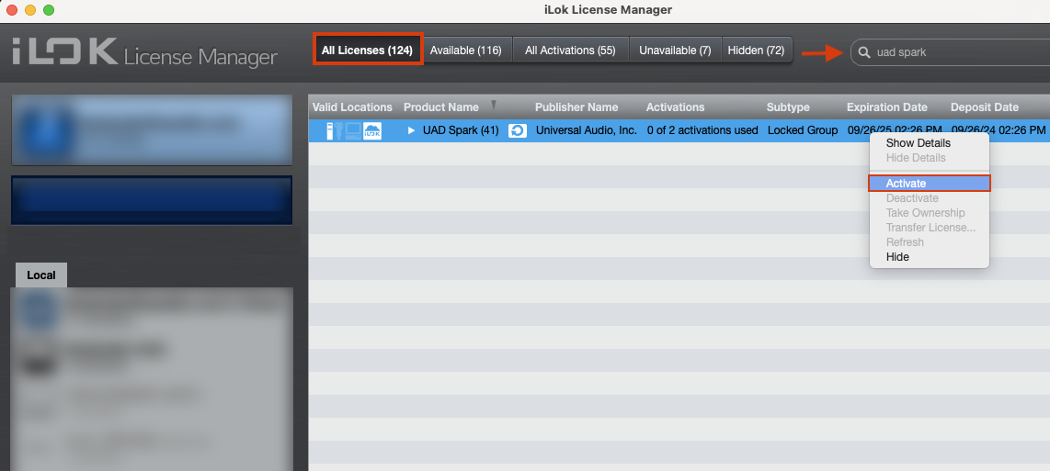Image resolution: width=1050 pixels, height=471 pixels.
Task: Click the magnifier icon in search box
Action: coord(864,52)
